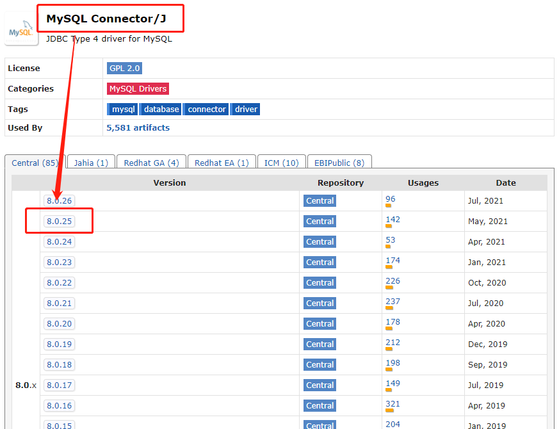Click the MySQL logo image
The width and height of the screenshot is (559, 429).
[x=21, y=29]
